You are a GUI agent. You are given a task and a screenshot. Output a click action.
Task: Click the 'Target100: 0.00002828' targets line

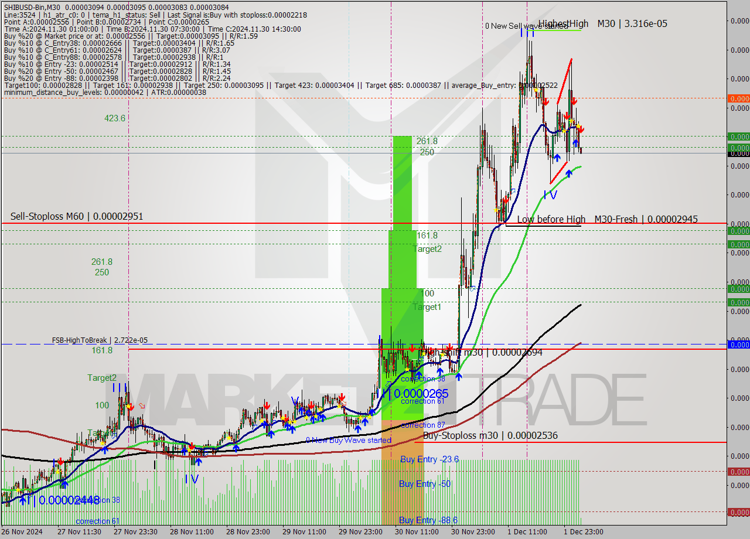click(x=281, y=85)
